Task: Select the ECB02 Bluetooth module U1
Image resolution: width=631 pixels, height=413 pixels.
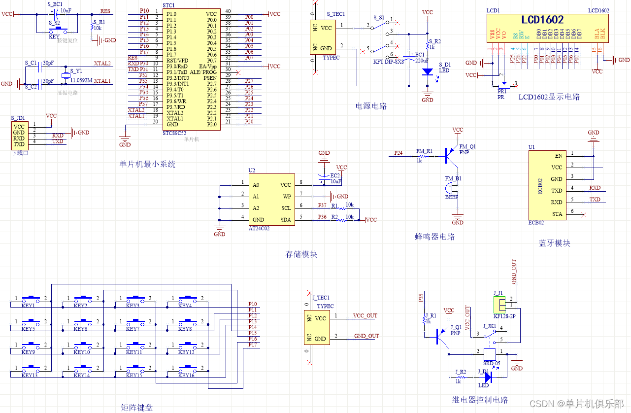Action: pyautogui.click(x=546, y=185)
